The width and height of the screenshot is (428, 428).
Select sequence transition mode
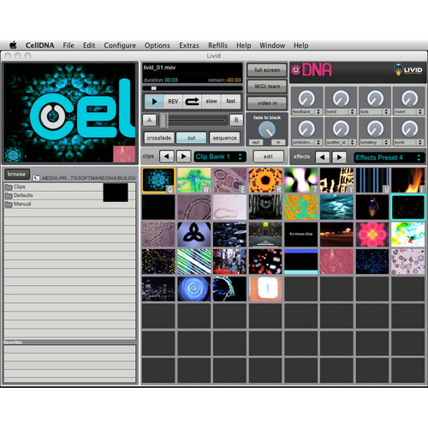coord(224,138)
